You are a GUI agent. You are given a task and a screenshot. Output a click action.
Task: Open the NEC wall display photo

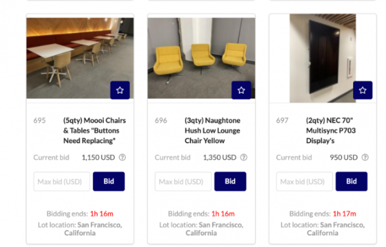322,58
